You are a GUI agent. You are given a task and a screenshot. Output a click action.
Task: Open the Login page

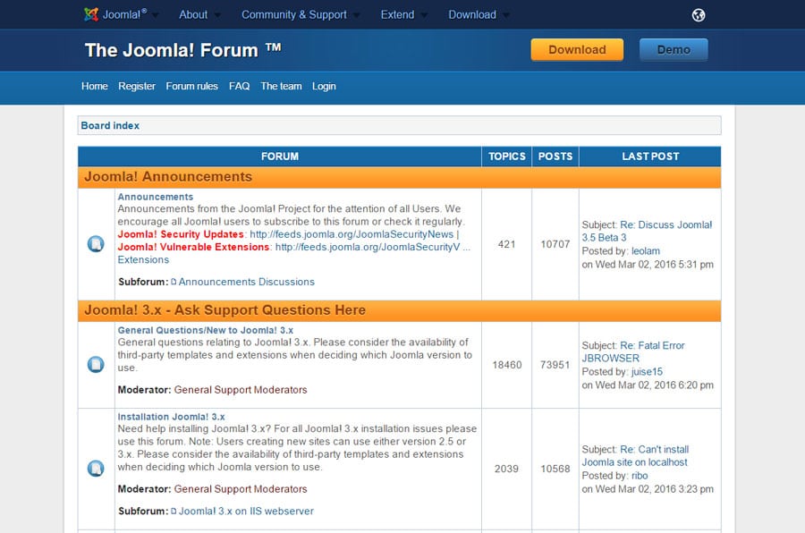pos(324,86)
